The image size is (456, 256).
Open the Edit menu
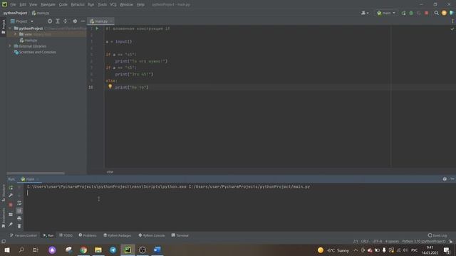(x=23, y=5)
